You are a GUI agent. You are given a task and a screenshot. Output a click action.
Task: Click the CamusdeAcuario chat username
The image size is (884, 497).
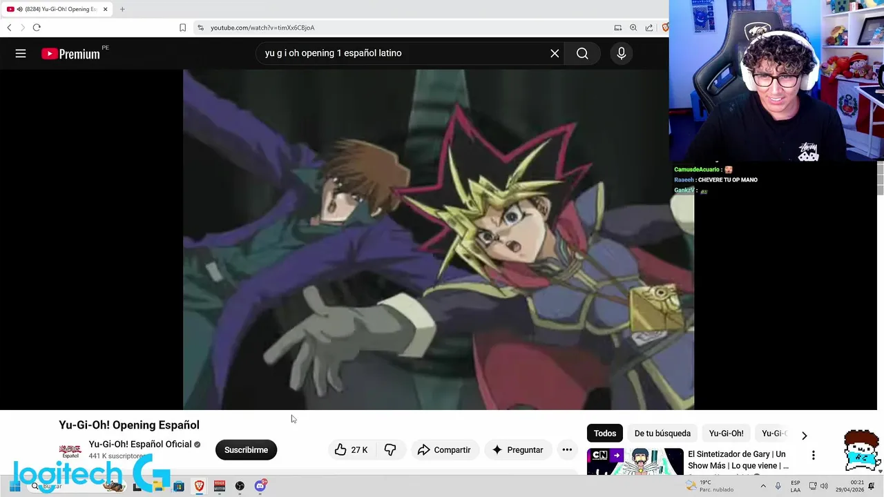click(698, 169)
